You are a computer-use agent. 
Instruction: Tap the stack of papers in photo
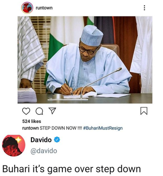click(27, 95)
